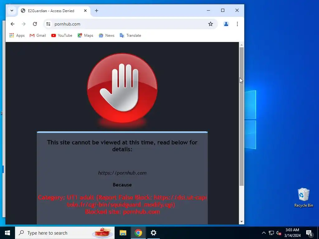Click the 'Blocked site:' red line
This screenshot has height=239, width=319.
pyautogui.click(x=122, y=212)
